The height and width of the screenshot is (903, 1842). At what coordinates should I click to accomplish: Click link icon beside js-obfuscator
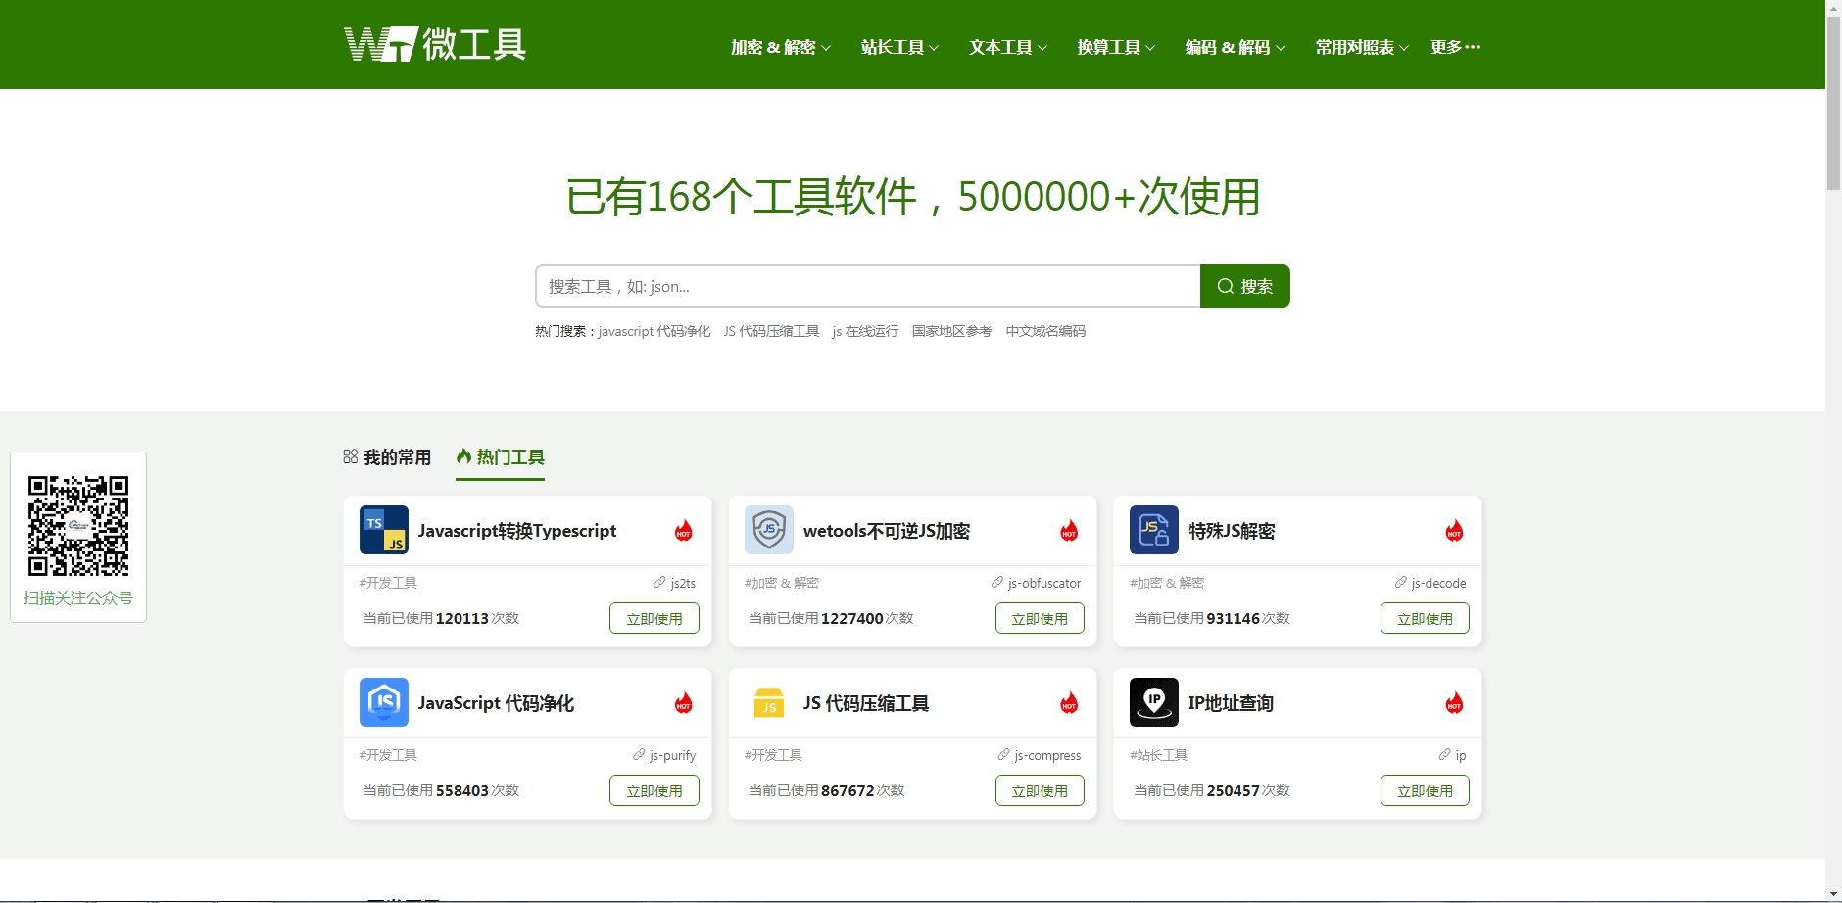click(x=997, y=582)
